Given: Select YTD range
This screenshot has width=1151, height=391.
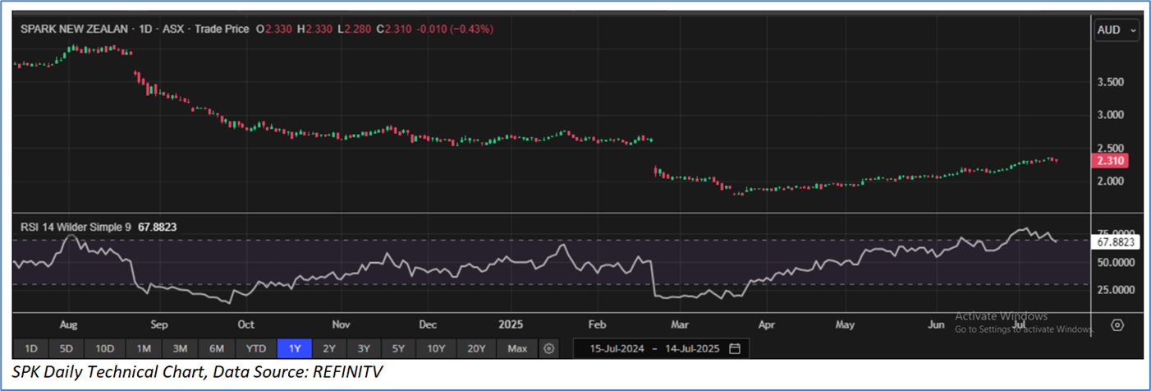Looking at the screenshot, I should (x=255, y=348).
